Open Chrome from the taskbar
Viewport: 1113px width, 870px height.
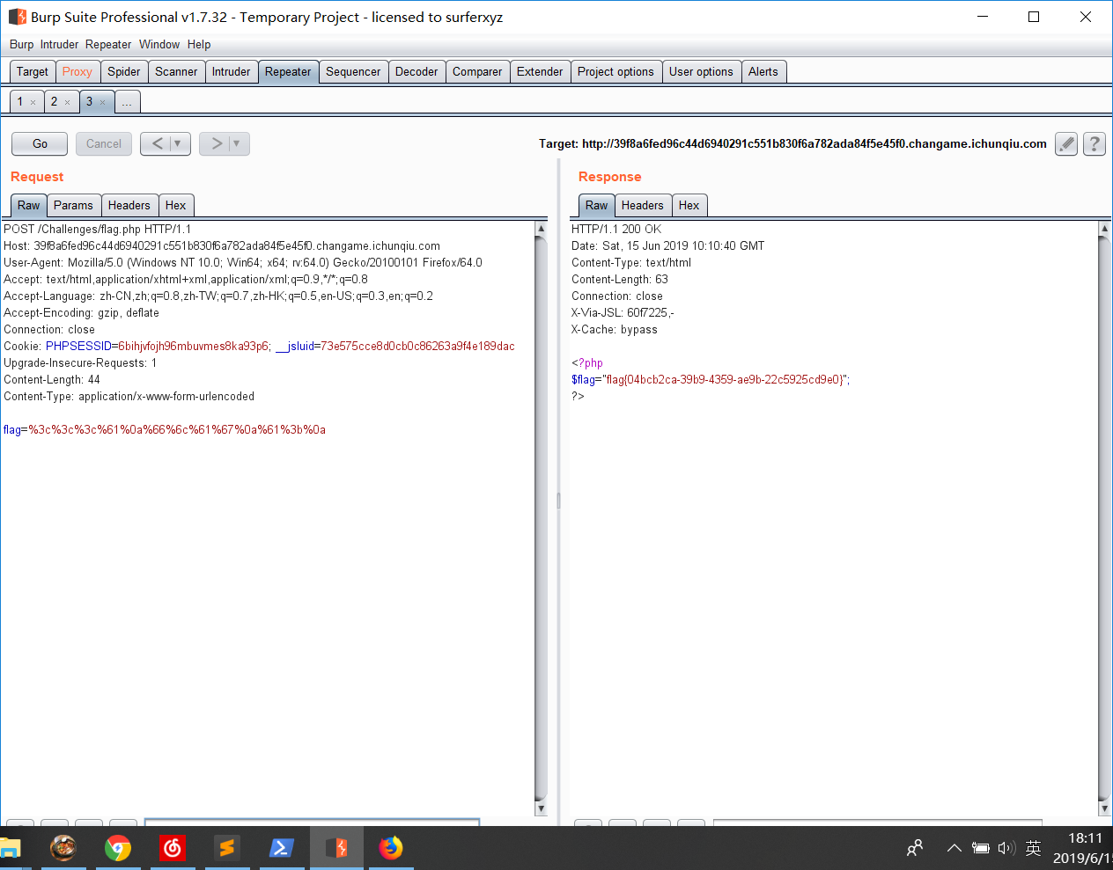tap(117, 848)
